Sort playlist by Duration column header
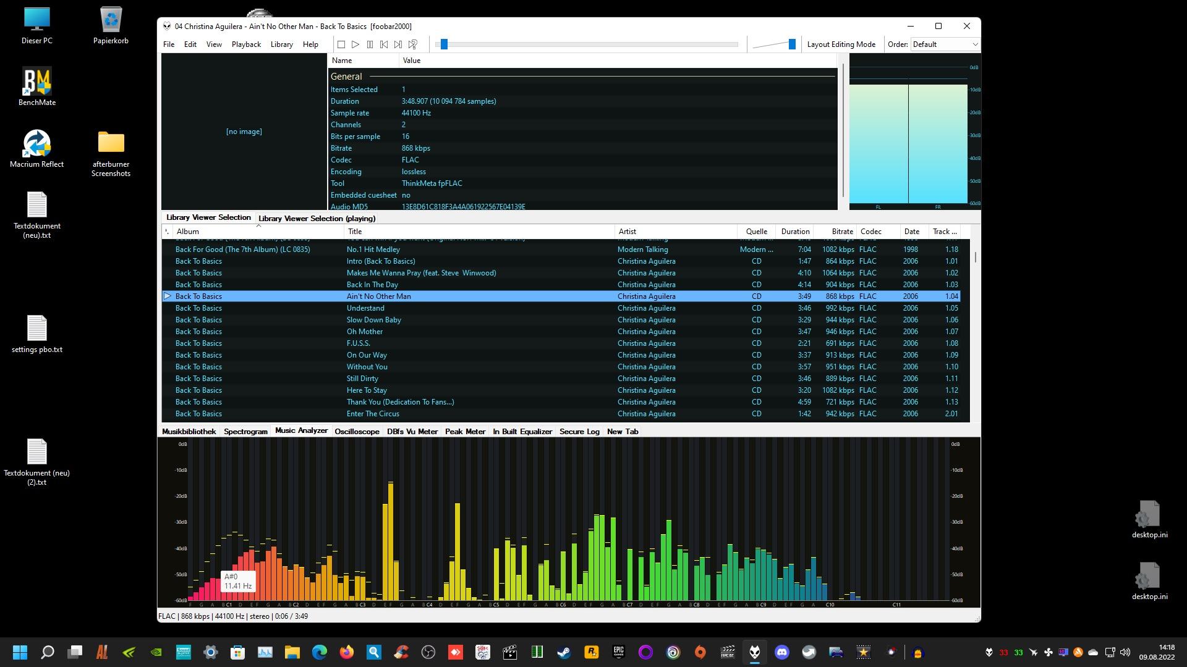Image resolution: width=1187 pixels, height=667 pixels. pos(794,232)
